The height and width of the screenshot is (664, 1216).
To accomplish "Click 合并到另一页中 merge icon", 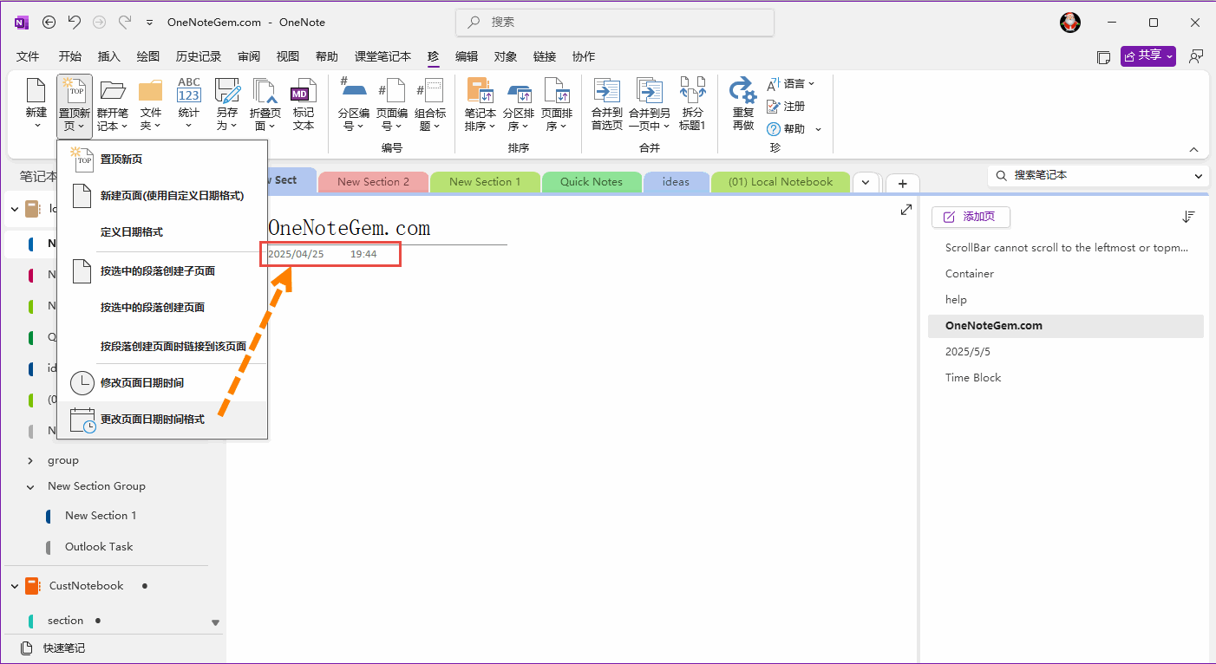I will click(649, 90).
